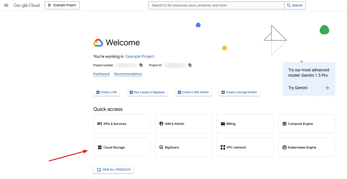Copy the project ID
The width and height of the screenshot is (347, 179).
[x=190, y=65]
